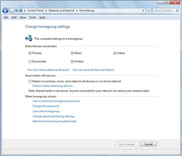182x156 pixels.
Task: Open View or print homegroup password link
Action: coord(56,101)
